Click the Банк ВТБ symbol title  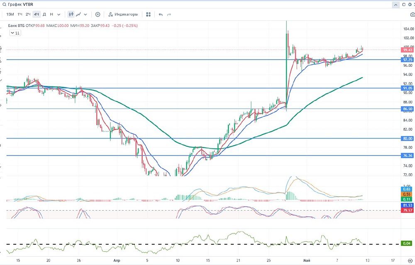16,26
